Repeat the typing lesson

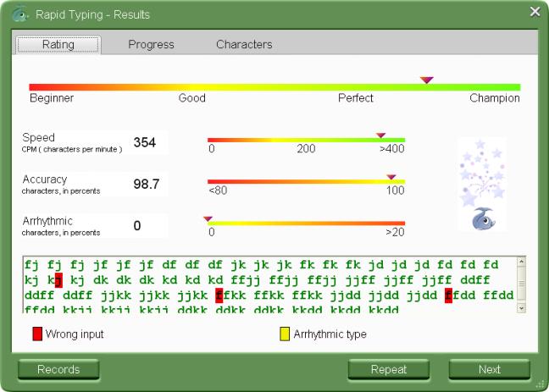pyautogui.click(x=389, y=369)
